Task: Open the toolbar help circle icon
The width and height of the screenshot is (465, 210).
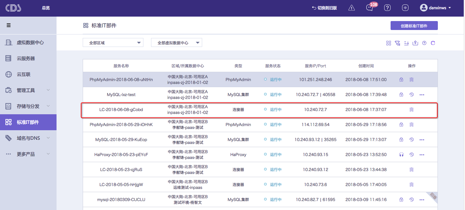Action: [424, 43]
